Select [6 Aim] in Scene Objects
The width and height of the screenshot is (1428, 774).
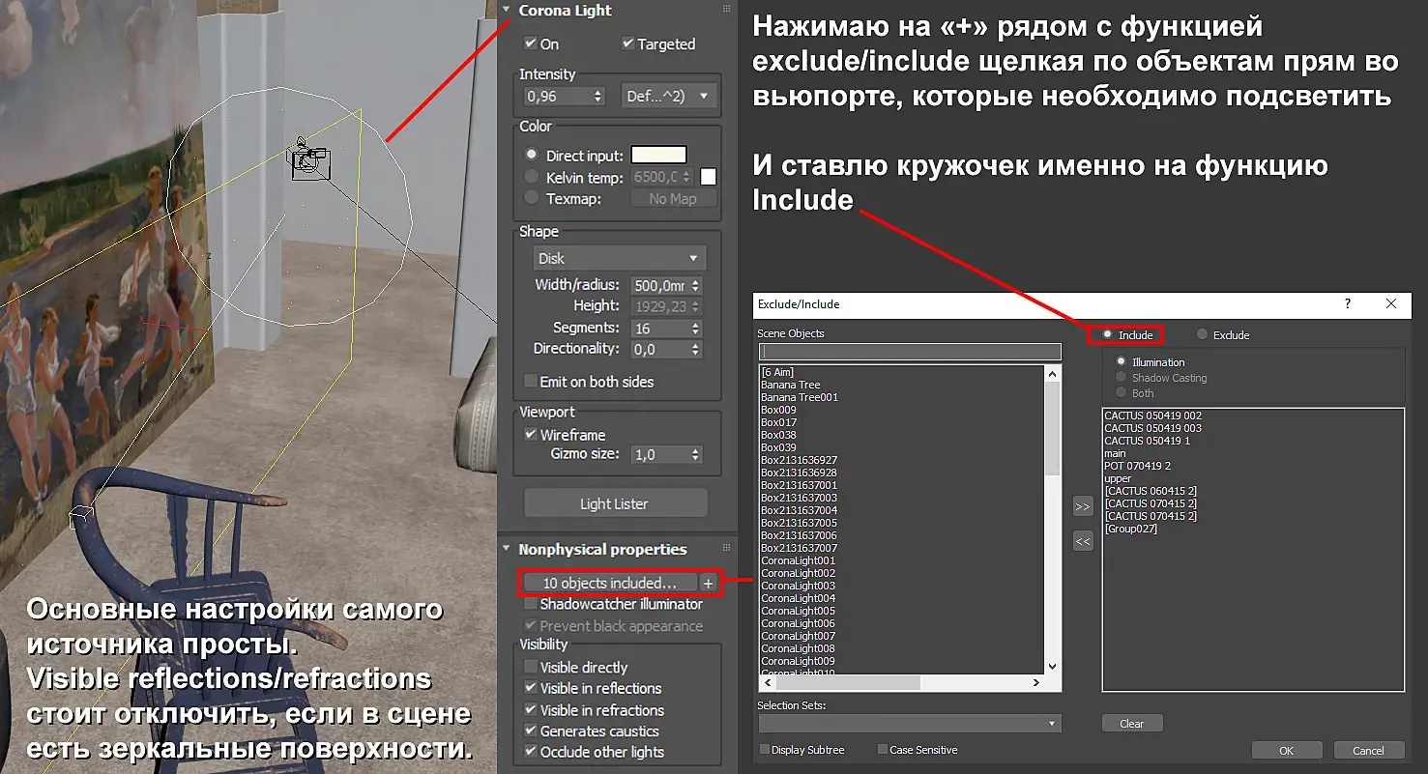pyautogui.click(x=777, y=372)
